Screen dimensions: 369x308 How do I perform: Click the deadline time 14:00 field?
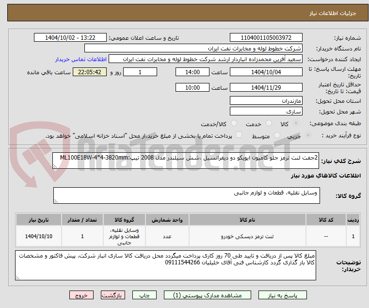[x=193, y=72]
